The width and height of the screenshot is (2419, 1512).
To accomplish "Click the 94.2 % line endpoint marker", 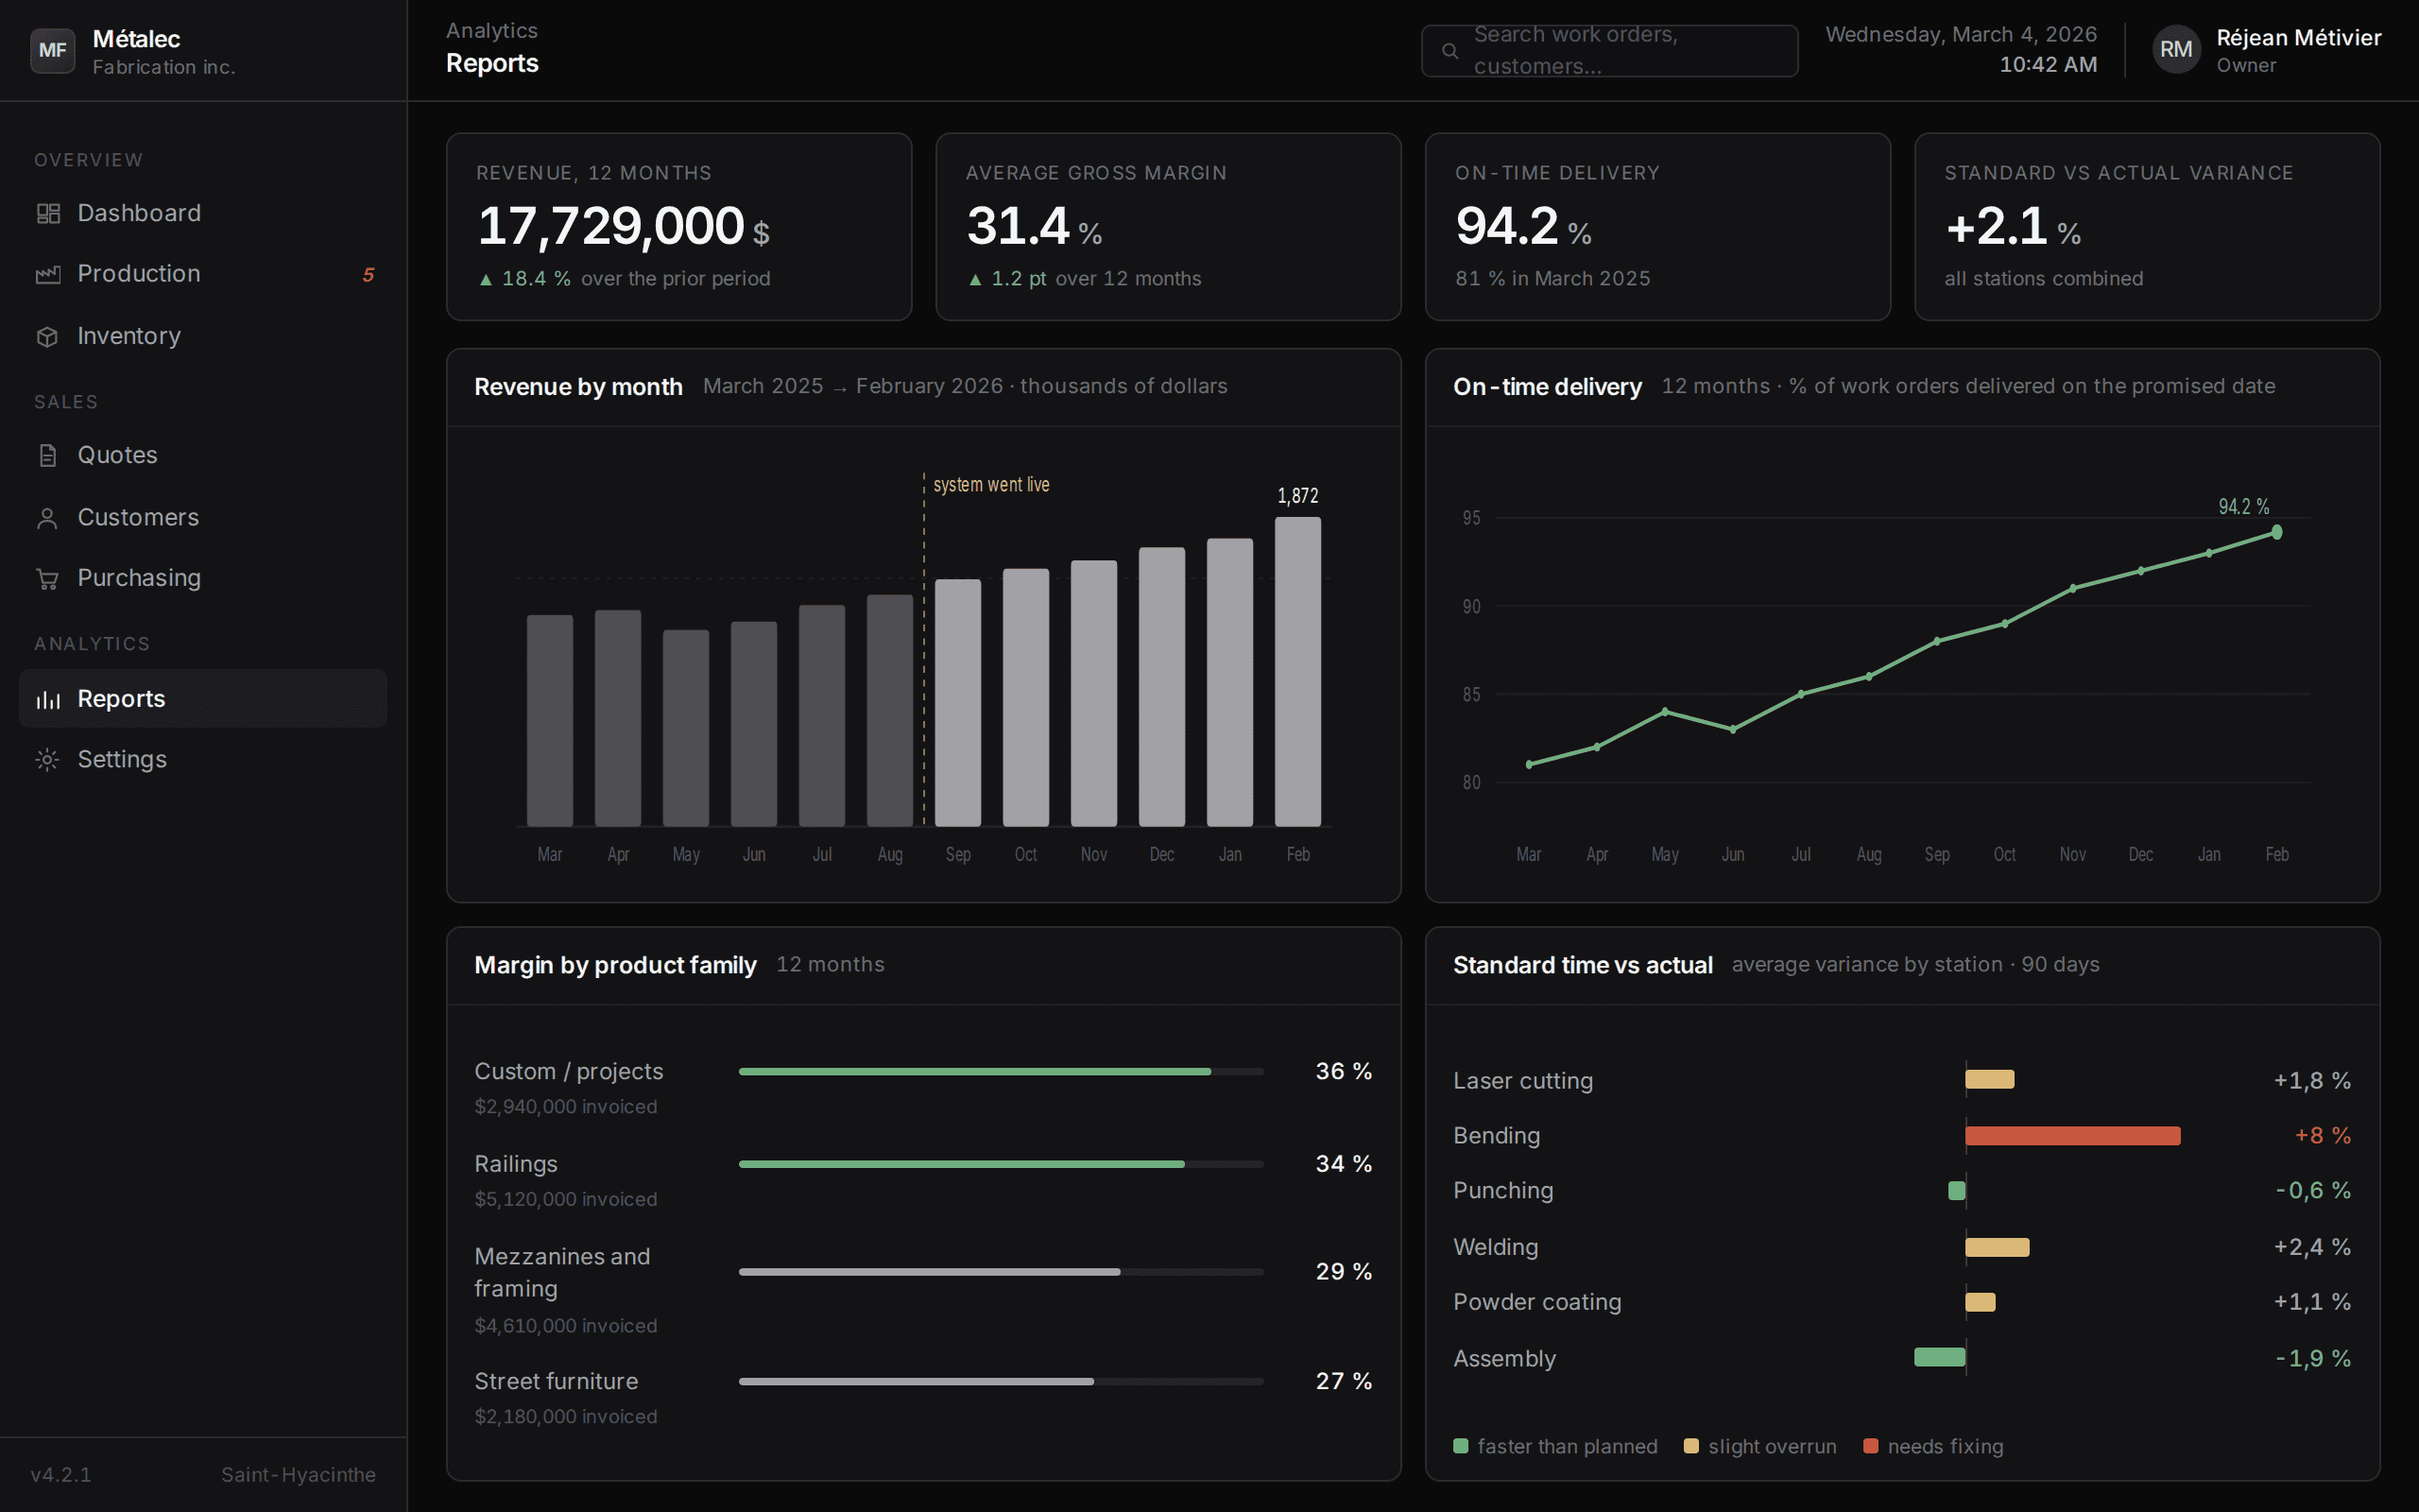I will tap(2276, 532).
